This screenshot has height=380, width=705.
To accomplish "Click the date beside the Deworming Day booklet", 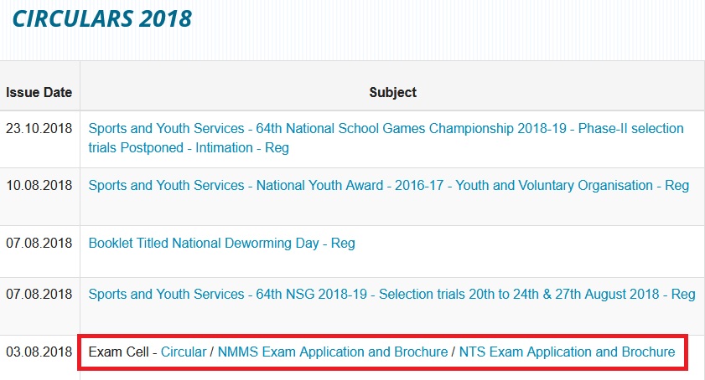I will click(x=39, y=243).
